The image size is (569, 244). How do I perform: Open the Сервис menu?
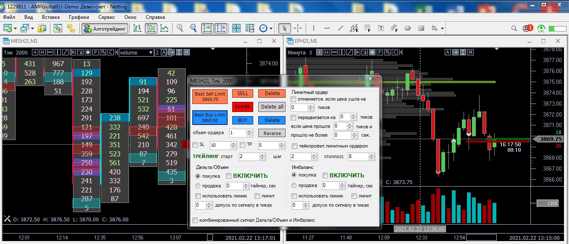point(107,17)
